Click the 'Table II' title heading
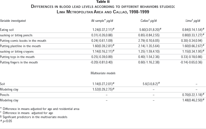Screen dimensions: 206x129 103,2
